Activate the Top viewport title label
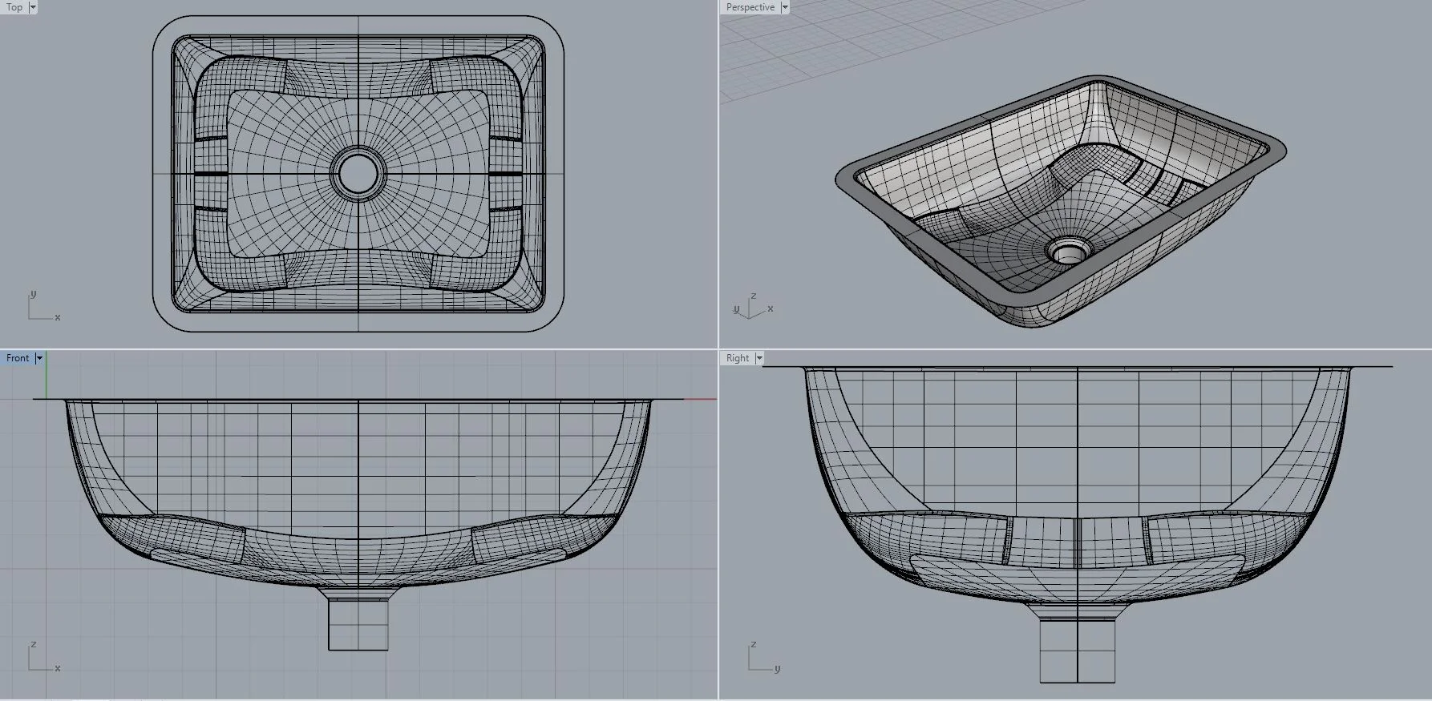The image size is (1432, 701). pos(14,7)
